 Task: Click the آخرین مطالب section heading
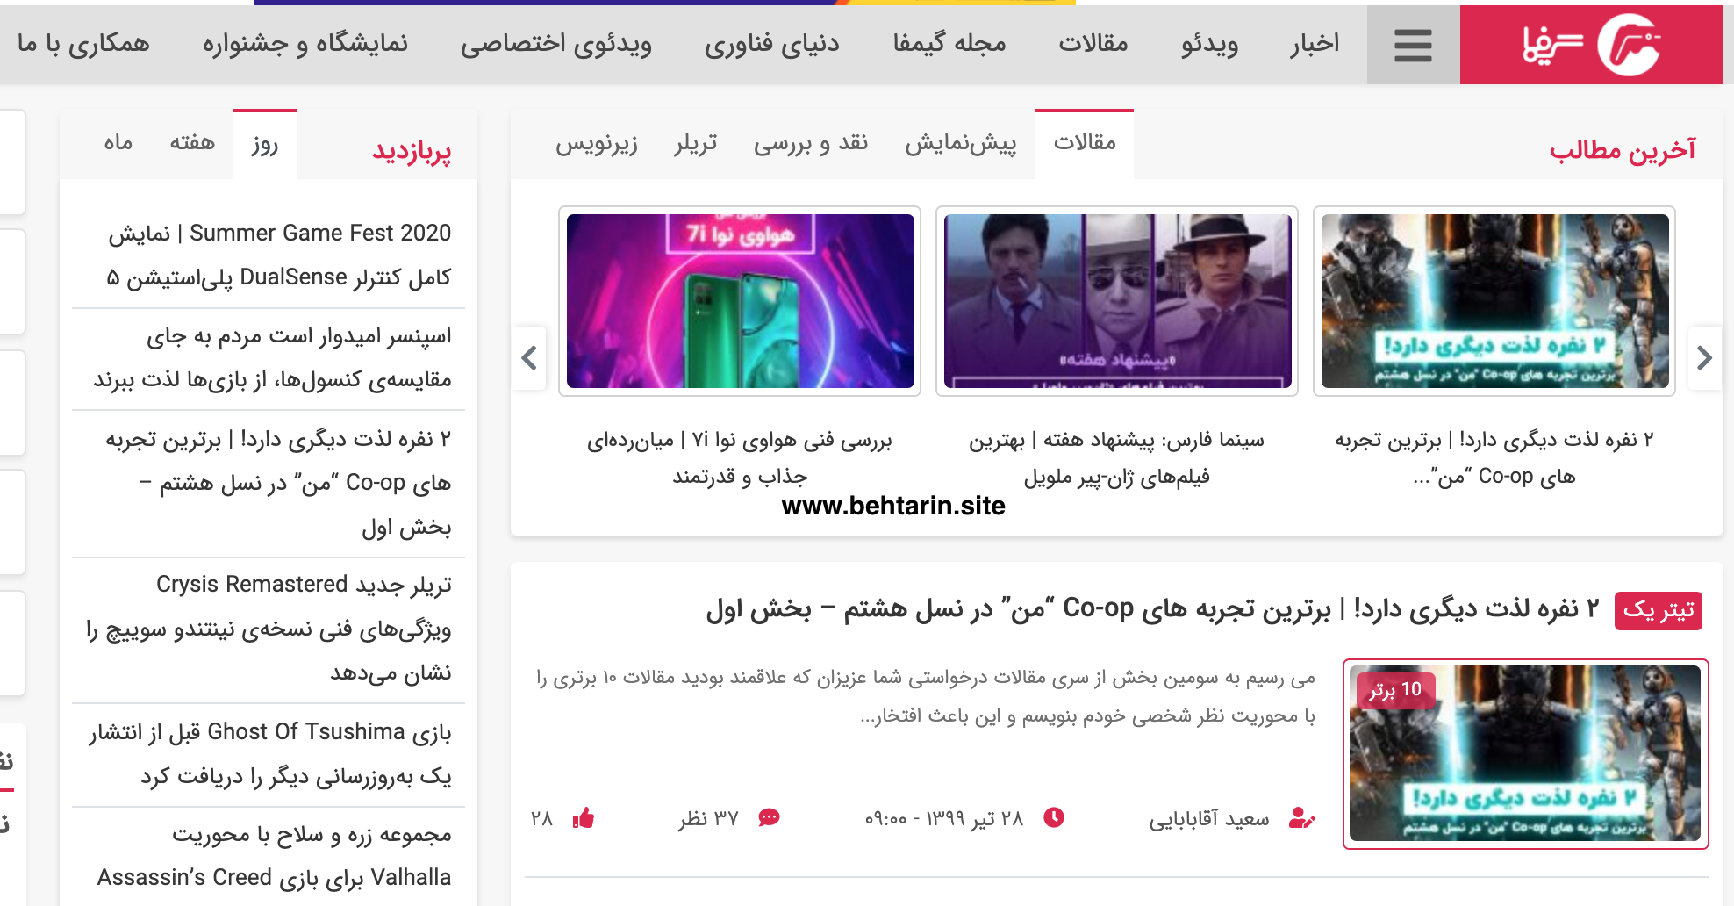pyautogui.click(x=1623, y=150)
